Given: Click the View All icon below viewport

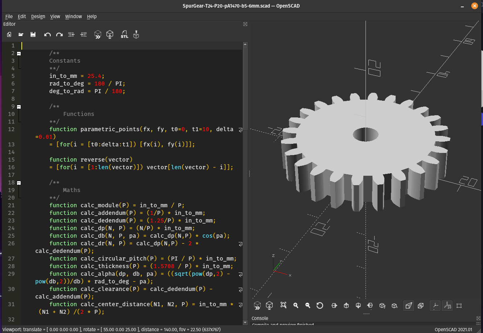Looking at the screenshot, I should (284, 305).
